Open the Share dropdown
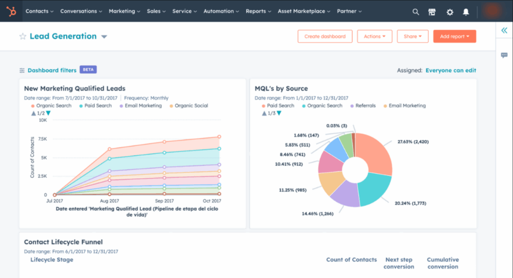Image resolution: width=513 pixels, height=278 pixels. coord(413,36)
